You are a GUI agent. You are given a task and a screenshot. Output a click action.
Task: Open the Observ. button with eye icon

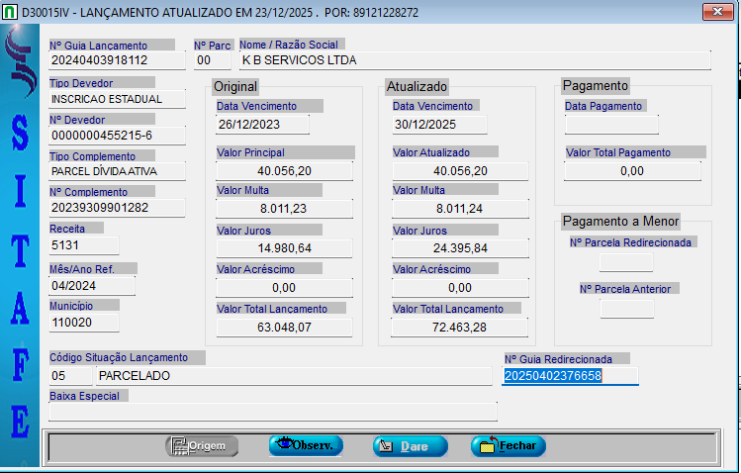pyautogui.click(x=306, y=446)
